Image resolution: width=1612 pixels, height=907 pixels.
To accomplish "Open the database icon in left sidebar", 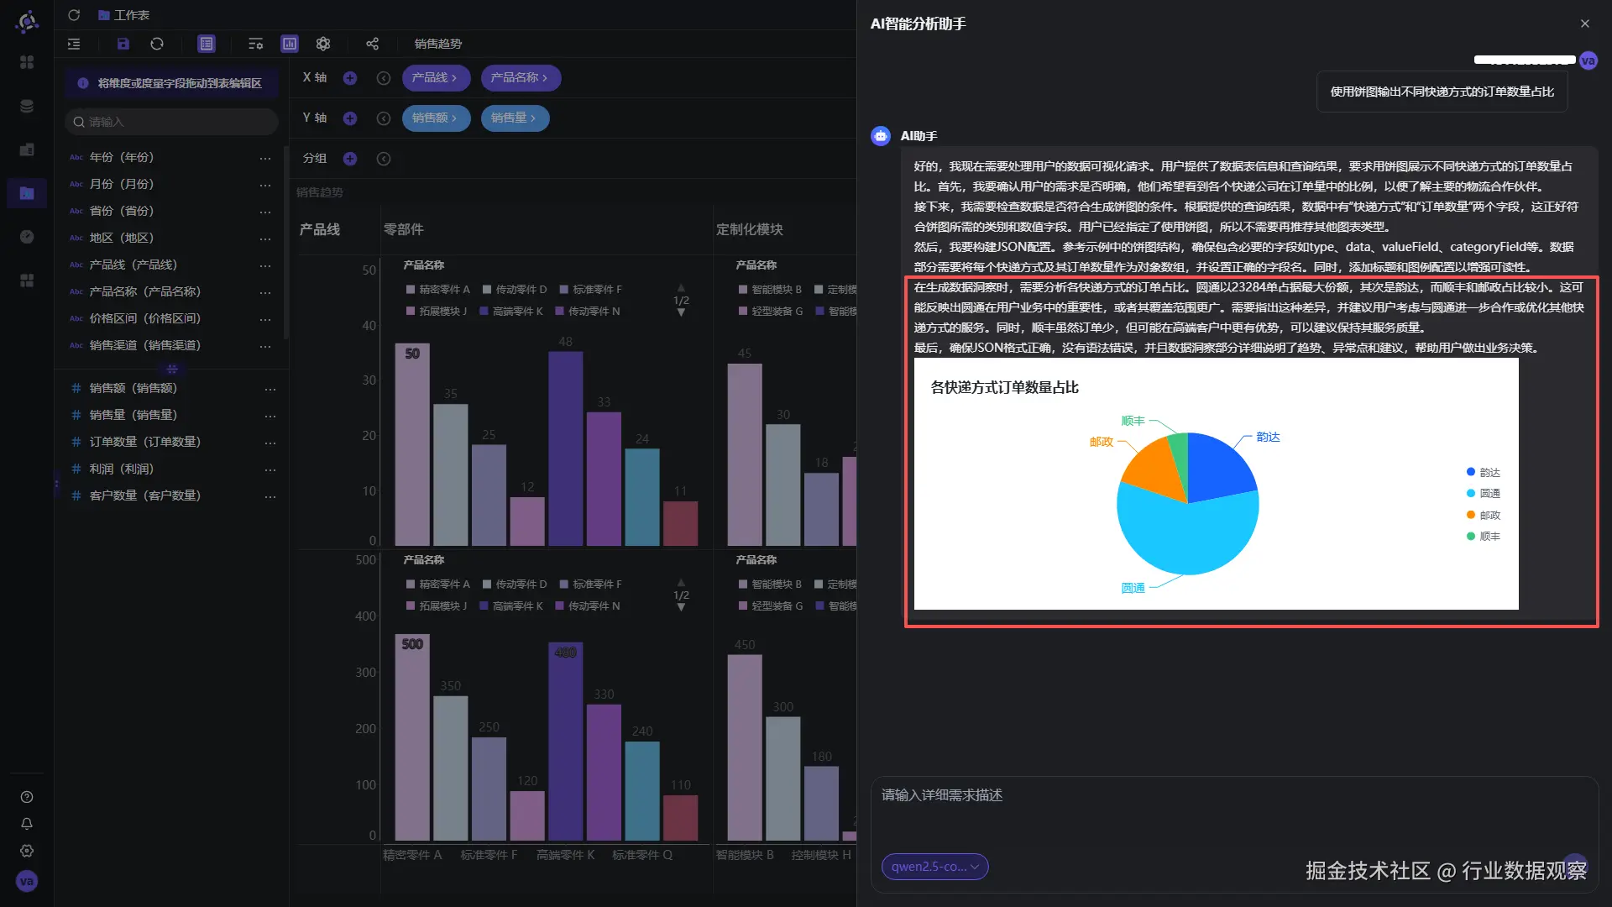I will [27, 106].
